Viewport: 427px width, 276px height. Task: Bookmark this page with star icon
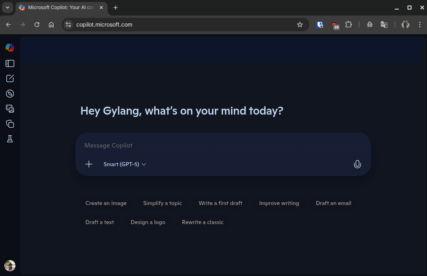(300, 25)
